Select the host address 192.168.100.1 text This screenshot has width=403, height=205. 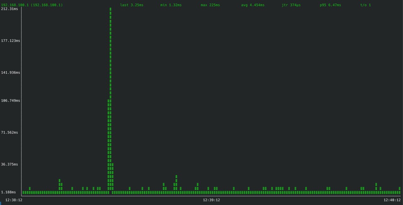tap(32, 5)
